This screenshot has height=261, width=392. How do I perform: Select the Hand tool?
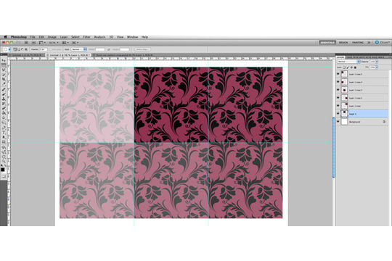(x=4, y=157)
